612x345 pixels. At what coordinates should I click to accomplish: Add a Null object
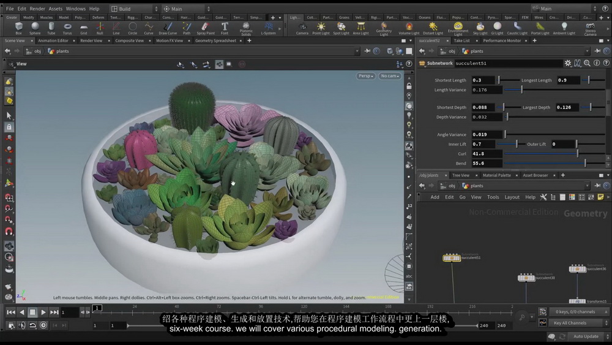click(100, 28)
